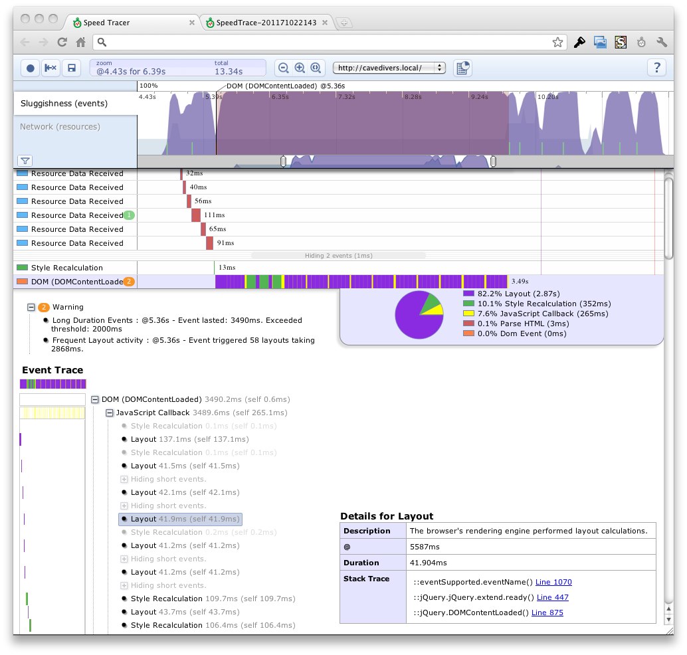Open the report icon next to URL dropdown
The width and height of the screenshot is (687, 655).
pos(462,68)
